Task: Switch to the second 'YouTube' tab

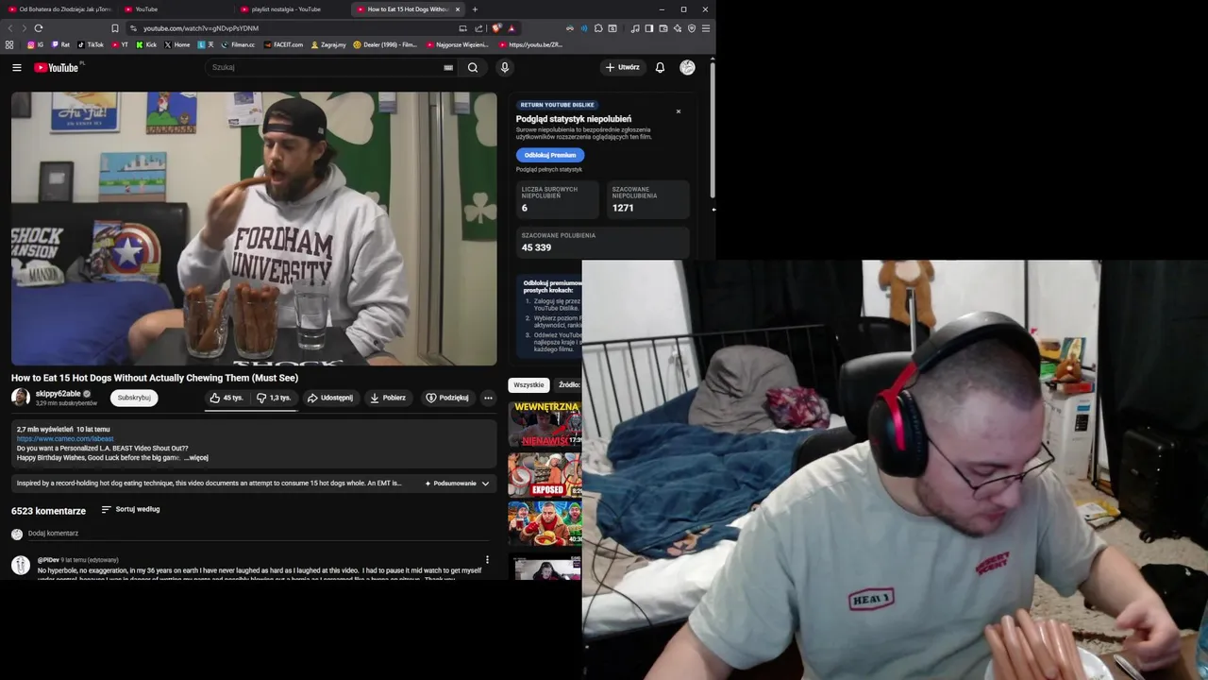Action: [x=176, y=9]
